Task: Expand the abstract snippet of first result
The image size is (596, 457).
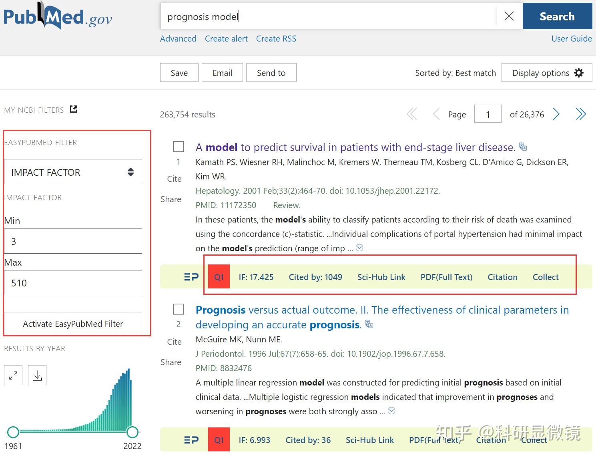Action: pyautogui.click(x=359, y=248)
